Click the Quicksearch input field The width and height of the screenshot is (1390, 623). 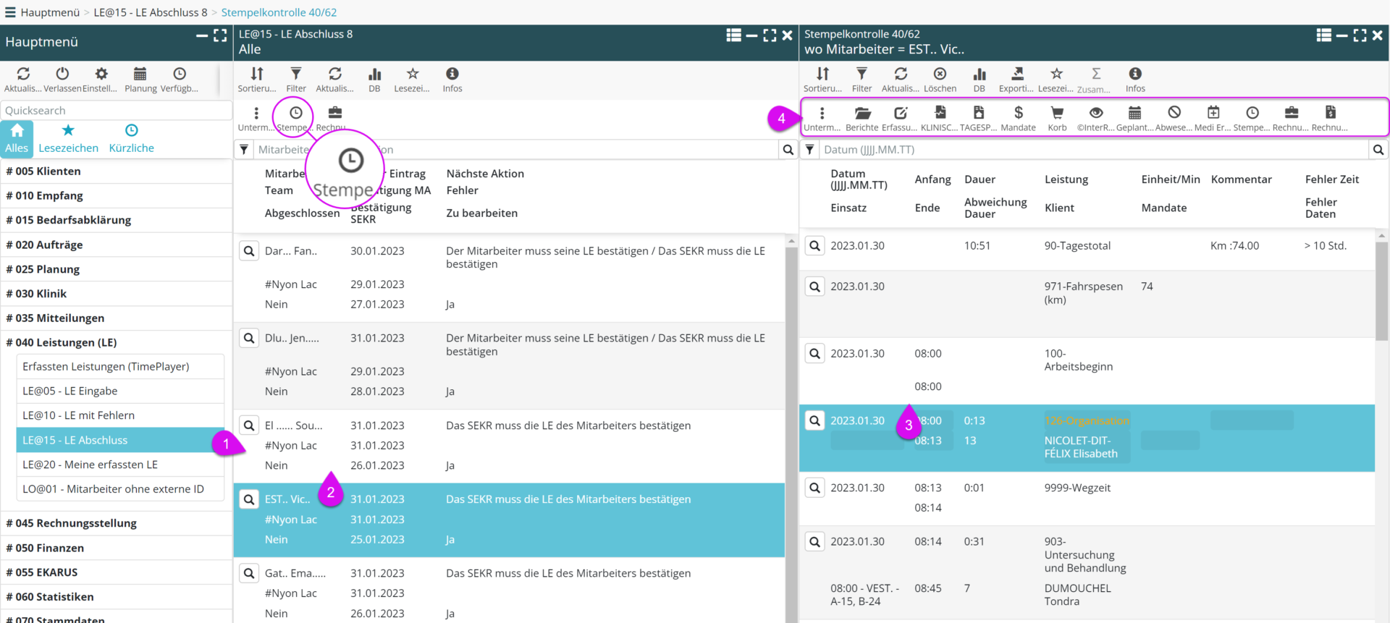click(116, 111)
